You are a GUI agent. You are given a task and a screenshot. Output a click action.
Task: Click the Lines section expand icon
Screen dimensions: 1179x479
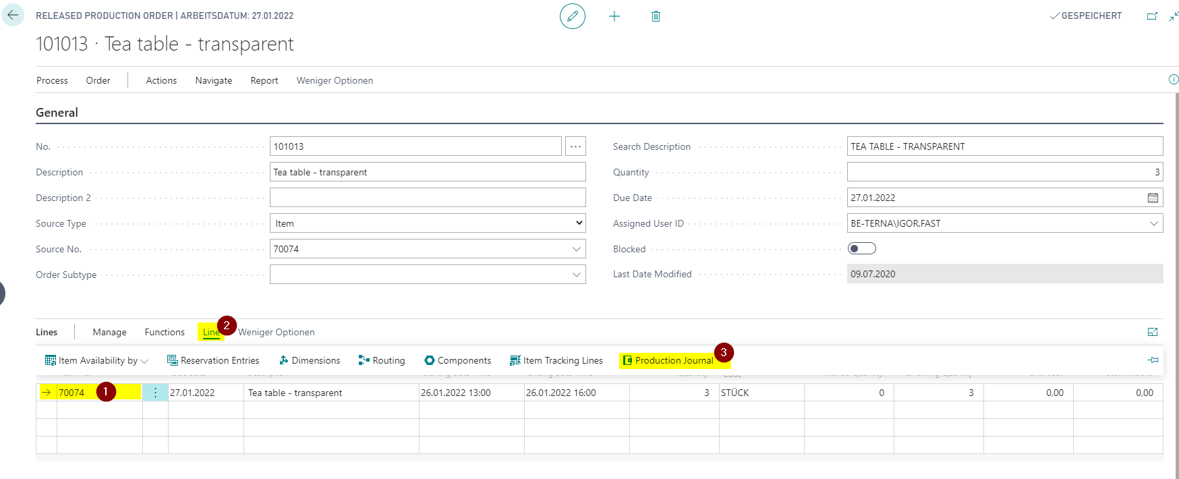pyautogui.click(x=1153, y=332)
